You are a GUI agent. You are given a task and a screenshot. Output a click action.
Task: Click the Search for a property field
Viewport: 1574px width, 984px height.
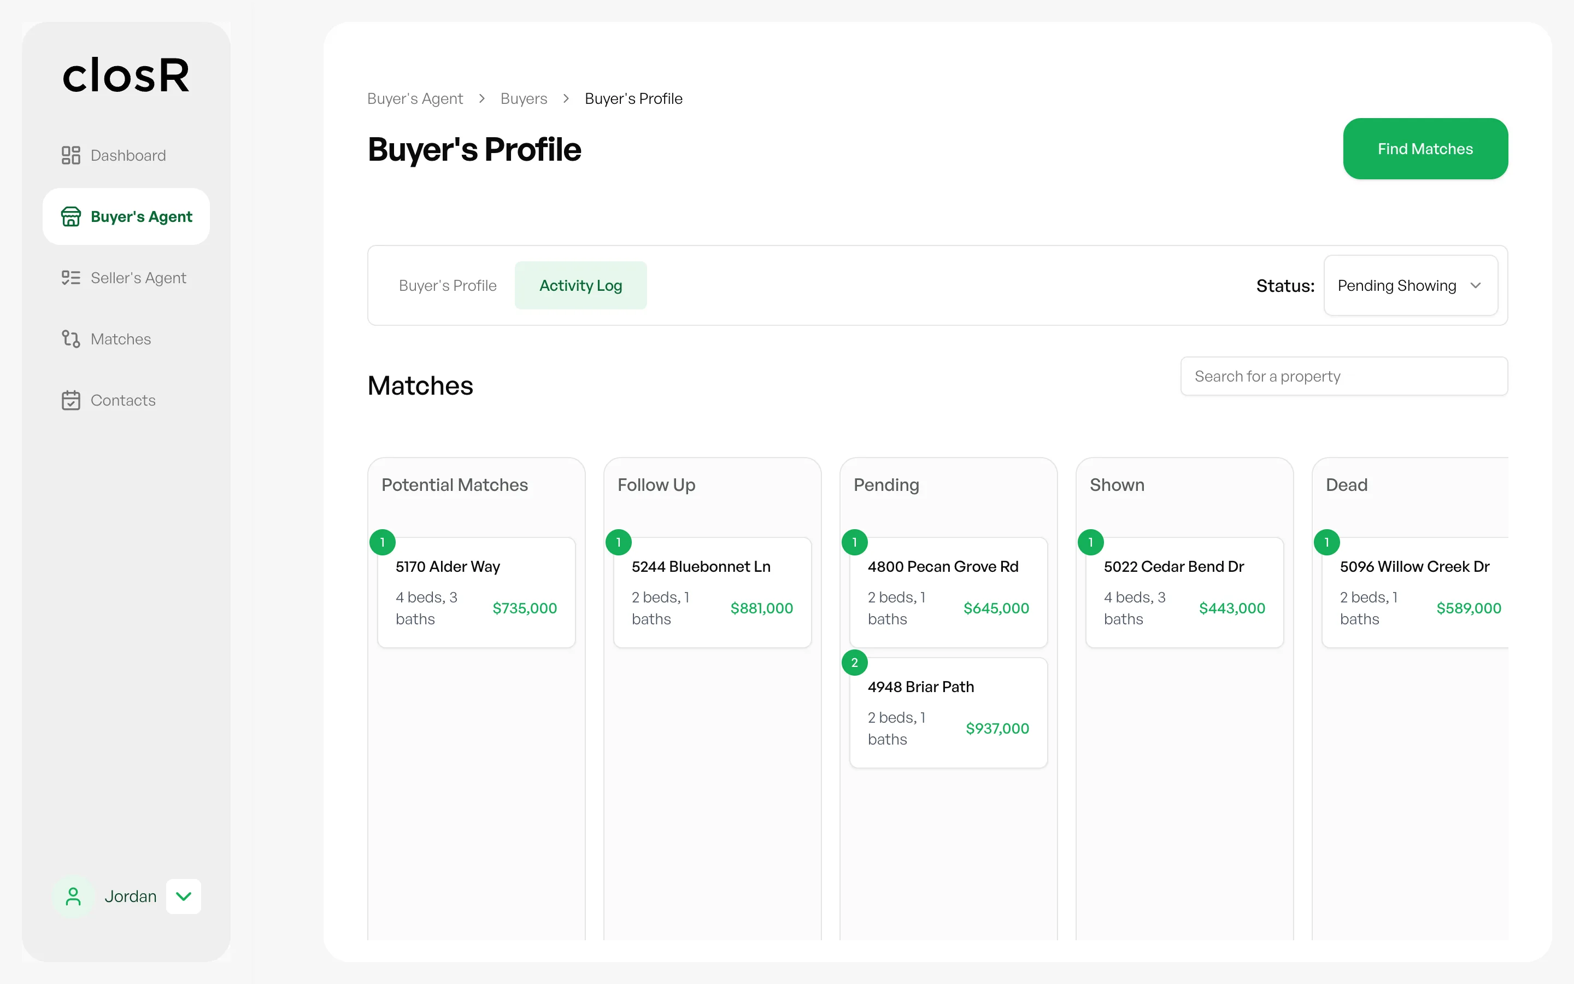pos(1344,376)
